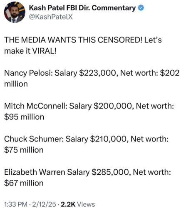This screenshot has height=208, width=186.
Task: Click the Nancy Pelosi name
Action: pyautogui.click(x=28, y=73)
